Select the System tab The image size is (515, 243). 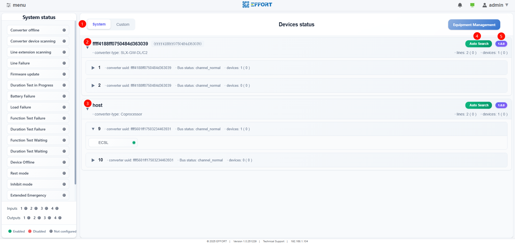tap(99, 24)
